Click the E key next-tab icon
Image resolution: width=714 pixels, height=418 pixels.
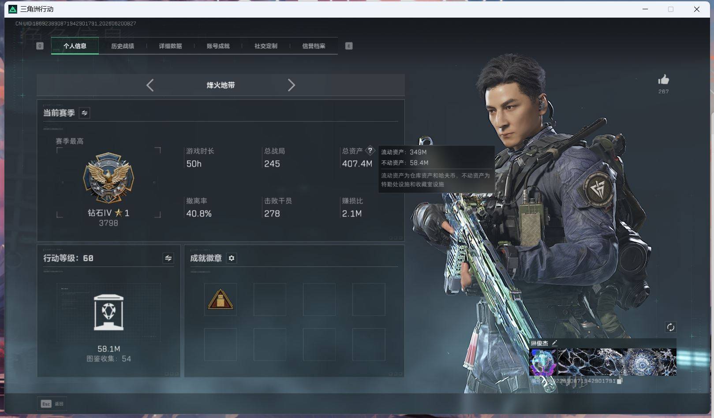coord(349,46)
